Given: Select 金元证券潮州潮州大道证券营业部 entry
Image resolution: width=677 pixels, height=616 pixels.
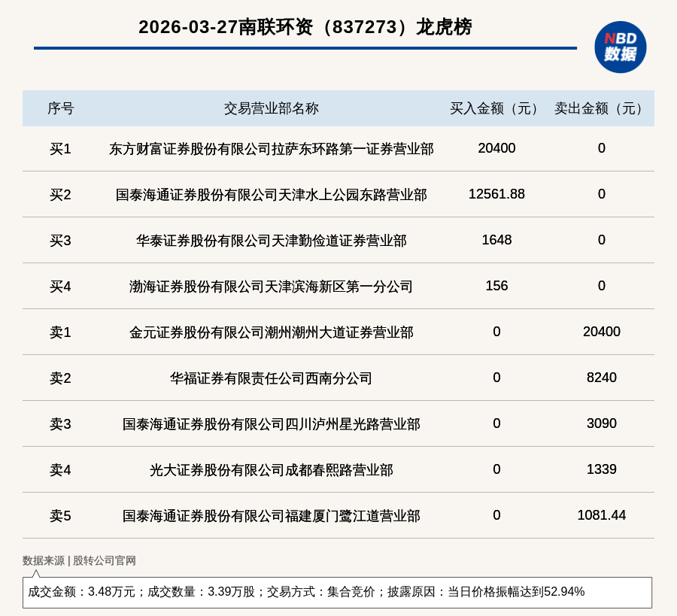Looking at the screenshot, I should (271, 332).
